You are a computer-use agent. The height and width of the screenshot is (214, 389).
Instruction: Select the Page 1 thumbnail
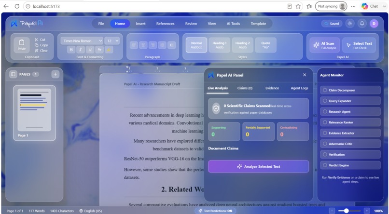click(34, 113)
